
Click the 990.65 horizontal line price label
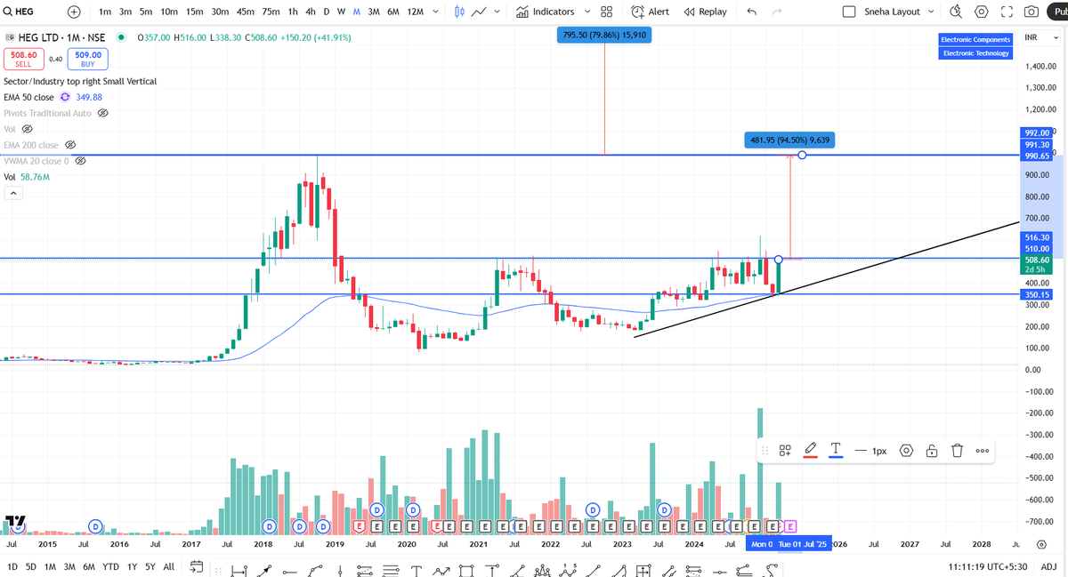(1037, 156)
